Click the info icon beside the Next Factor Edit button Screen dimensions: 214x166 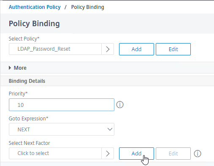tap(198, 153)
